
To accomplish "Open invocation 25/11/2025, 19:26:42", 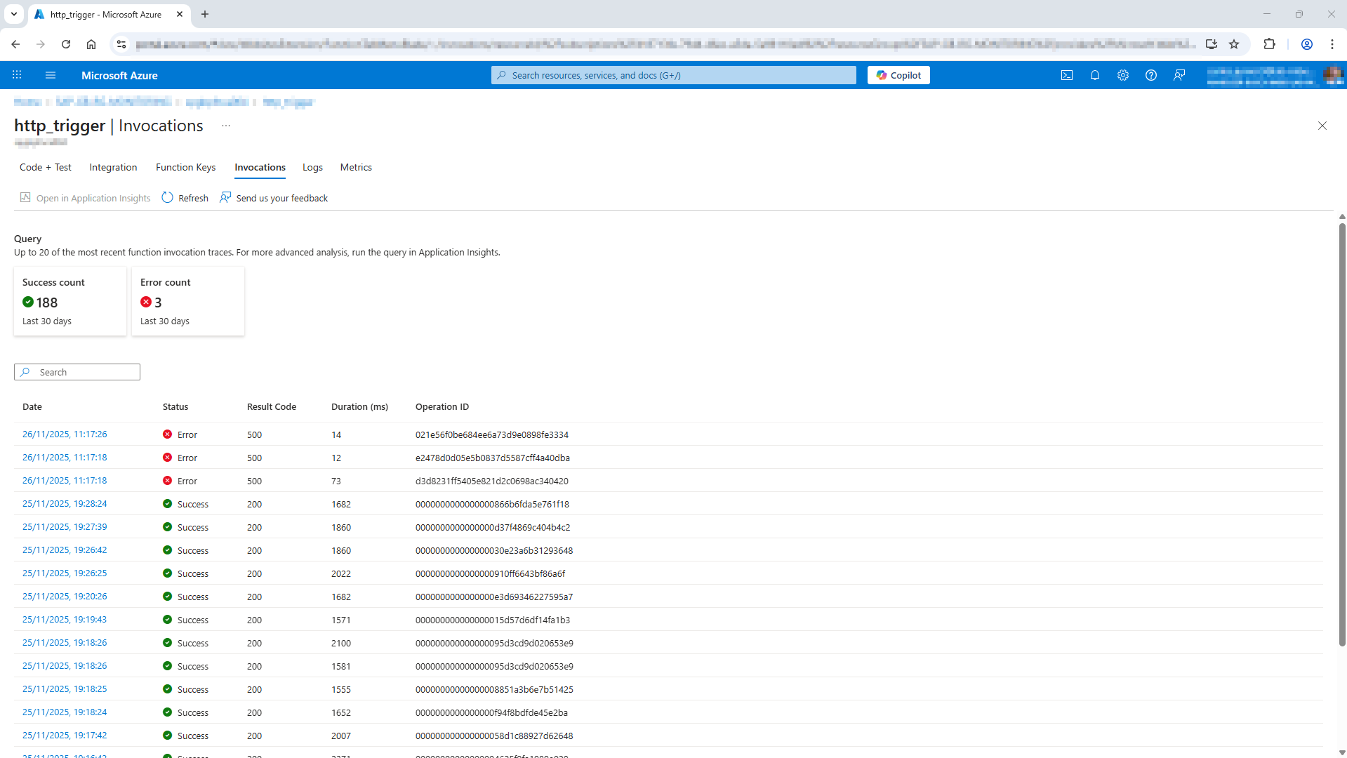I will point(65,550).
